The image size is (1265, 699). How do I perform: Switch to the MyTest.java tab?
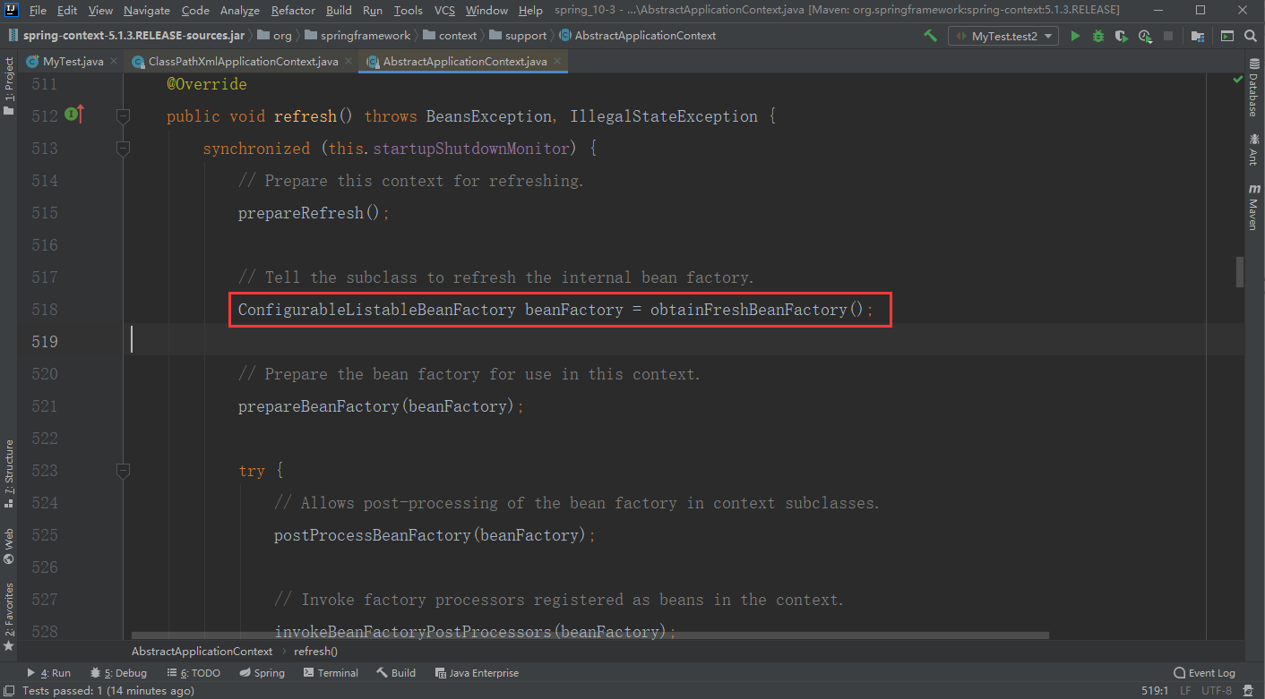tap(73, 62)
